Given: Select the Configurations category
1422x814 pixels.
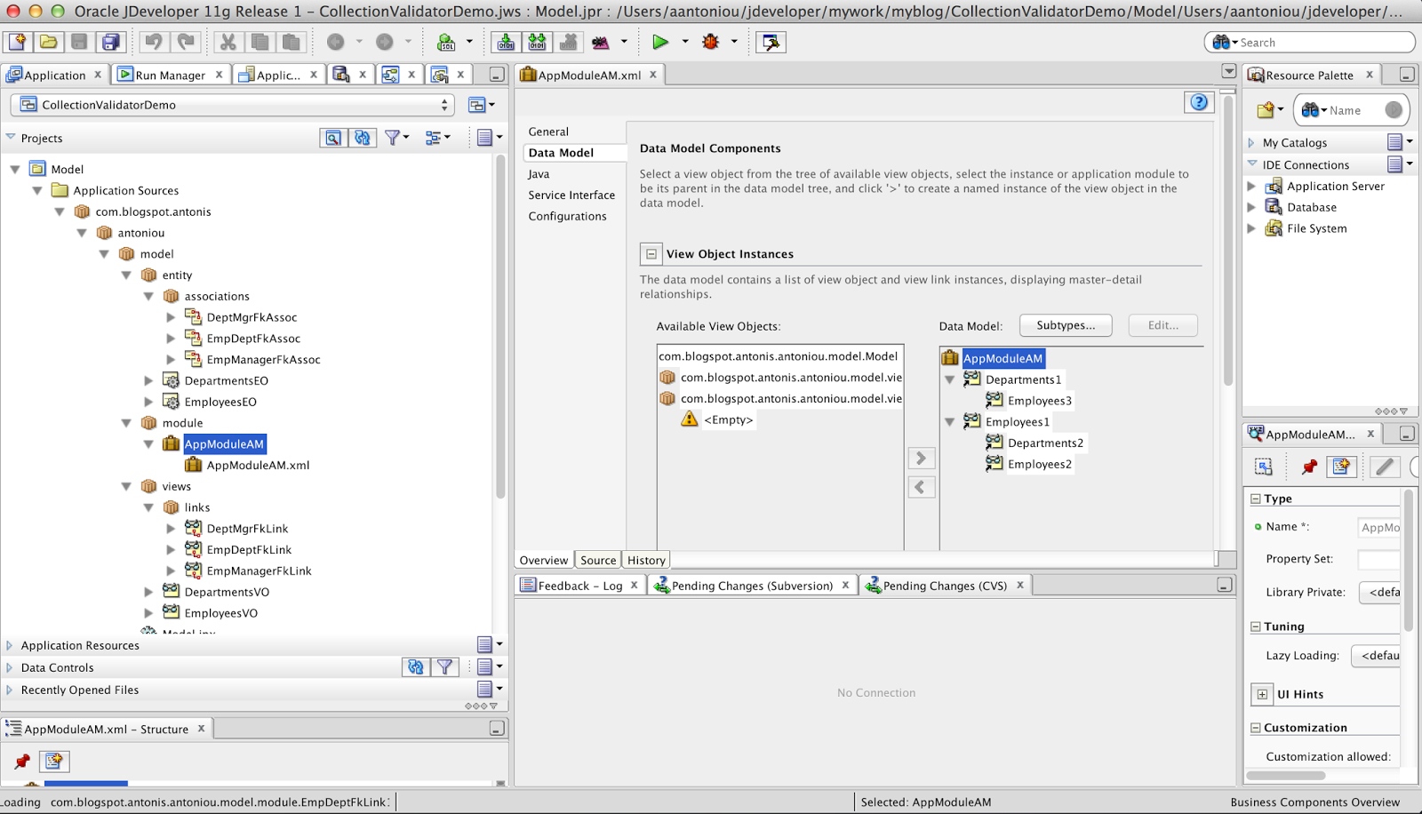Looking at the screenshot, I should pos(567,217).
